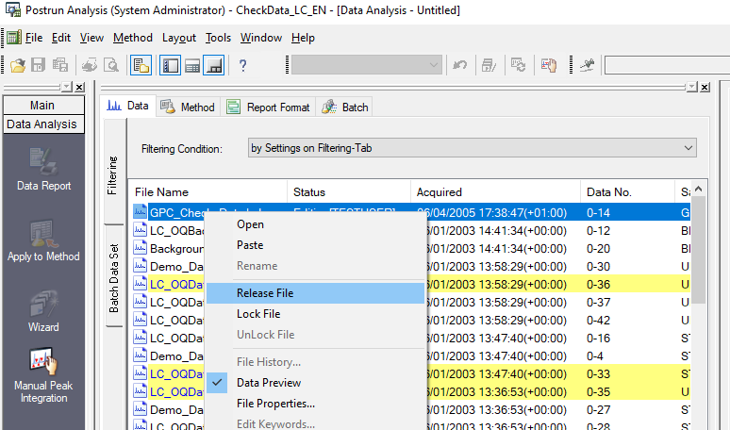This screenshot has width=730, height=430.
Task: Click the file list scroll-up arrow
Action: [x=698, y=189]
